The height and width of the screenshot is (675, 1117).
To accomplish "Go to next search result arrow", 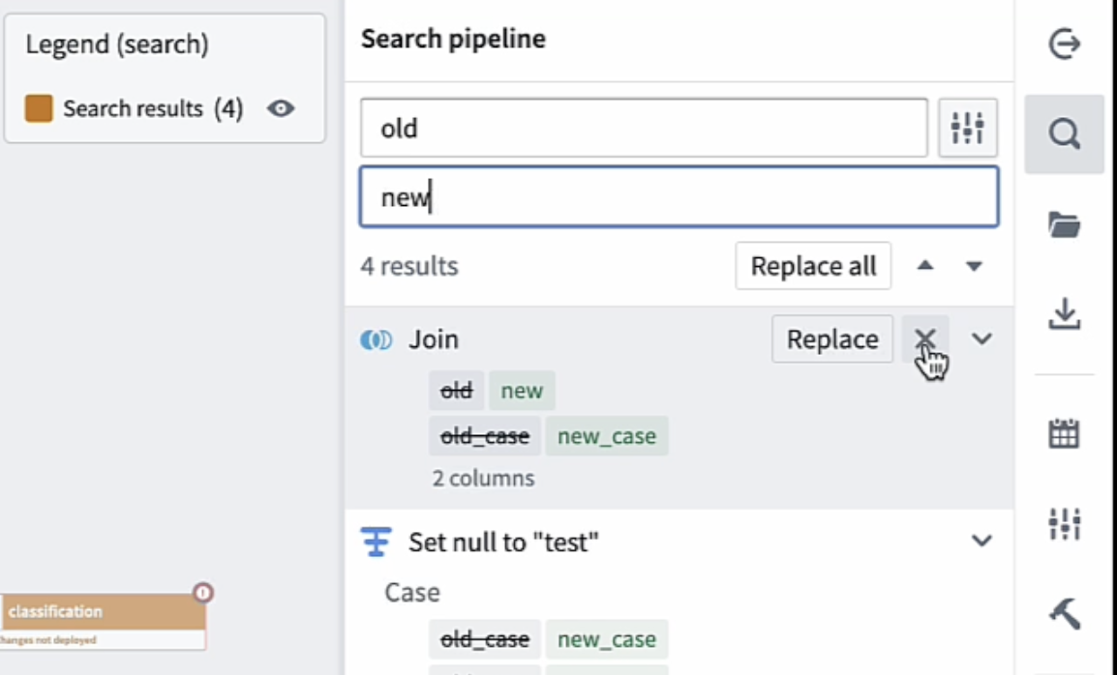I will pos(974,266).
